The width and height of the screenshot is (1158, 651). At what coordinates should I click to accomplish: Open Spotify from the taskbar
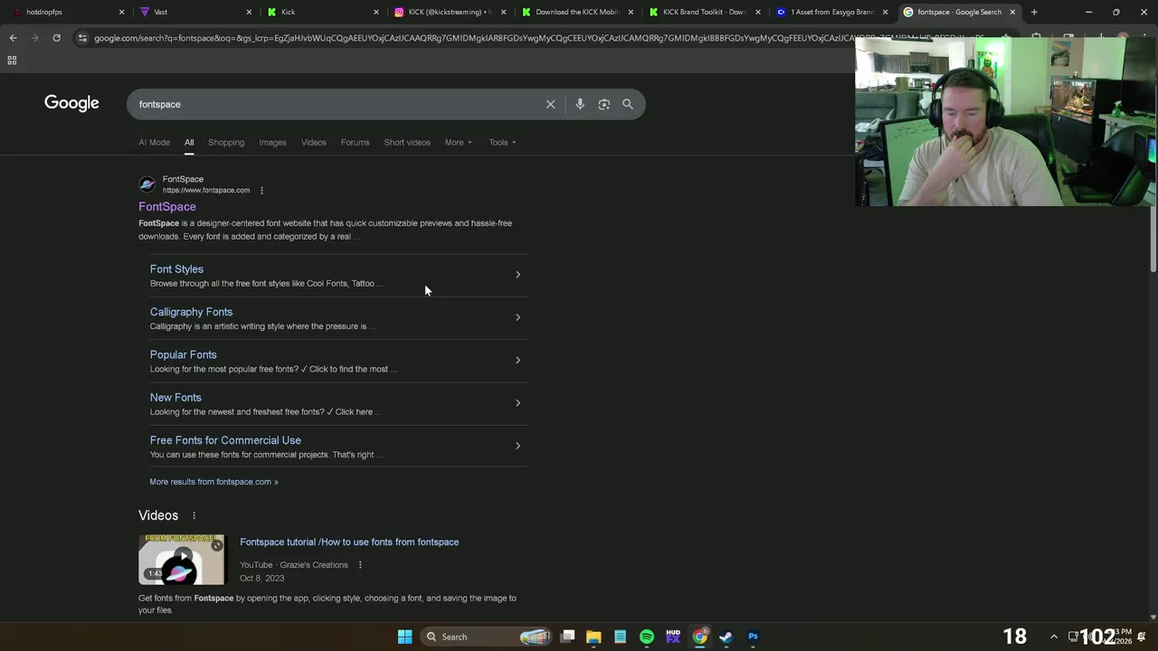coord(647,637)
